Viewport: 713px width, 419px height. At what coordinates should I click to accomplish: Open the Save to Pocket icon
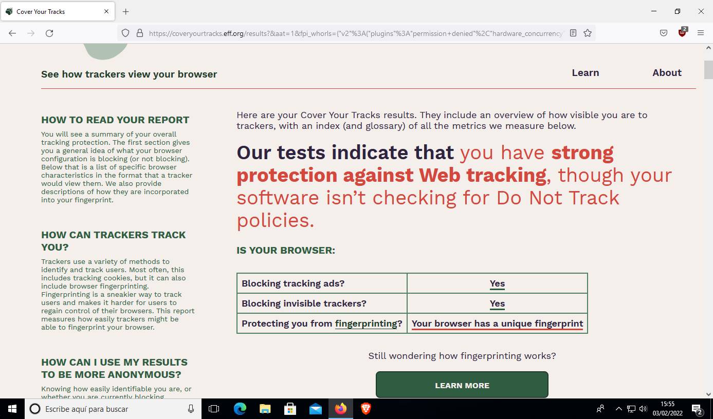click(x=664, y=33)
